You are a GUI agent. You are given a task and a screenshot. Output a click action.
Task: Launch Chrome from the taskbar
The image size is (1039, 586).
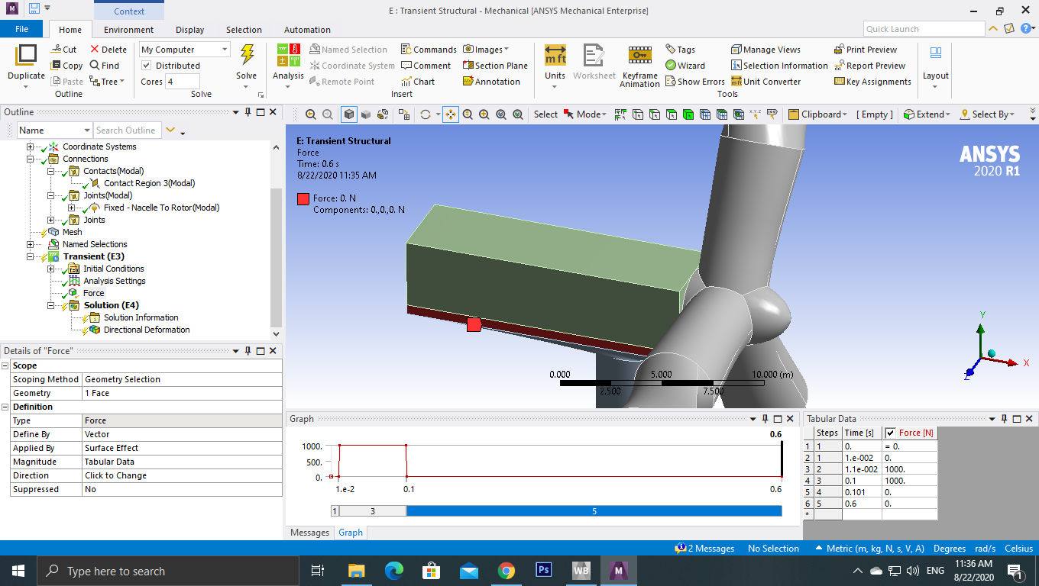pyautogui.click(x=506, y=571)
